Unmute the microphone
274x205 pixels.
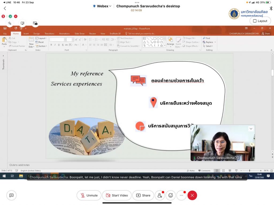click(89, 195)
